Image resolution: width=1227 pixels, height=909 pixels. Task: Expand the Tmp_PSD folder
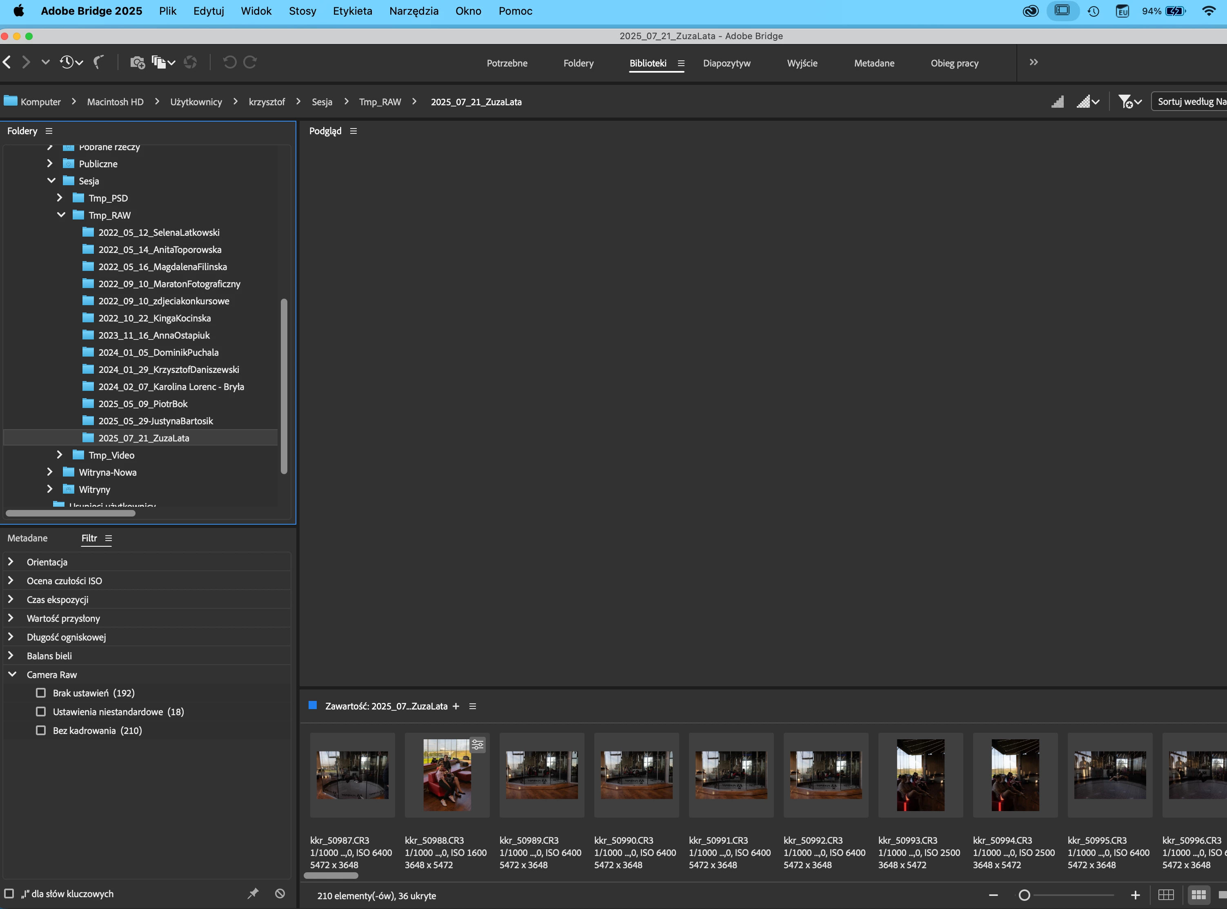[x=60, y=198]
